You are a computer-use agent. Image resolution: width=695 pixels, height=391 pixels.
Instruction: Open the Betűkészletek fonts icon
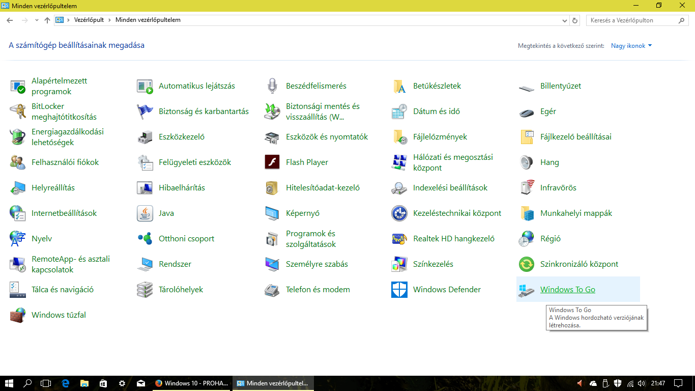pyautogui.click(x=399, y=86)
